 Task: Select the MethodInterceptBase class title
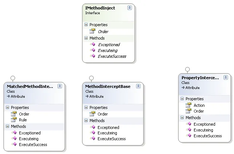click(107, 86)
